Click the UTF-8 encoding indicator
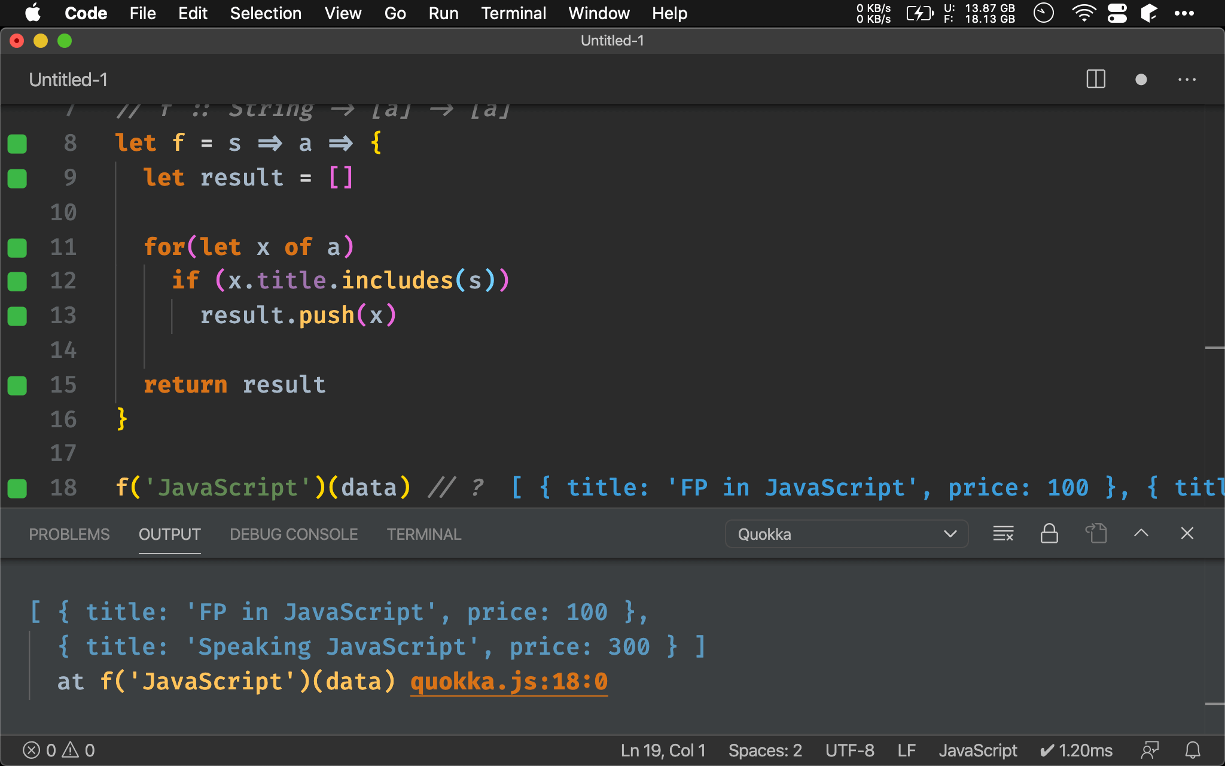 (849, 750)
